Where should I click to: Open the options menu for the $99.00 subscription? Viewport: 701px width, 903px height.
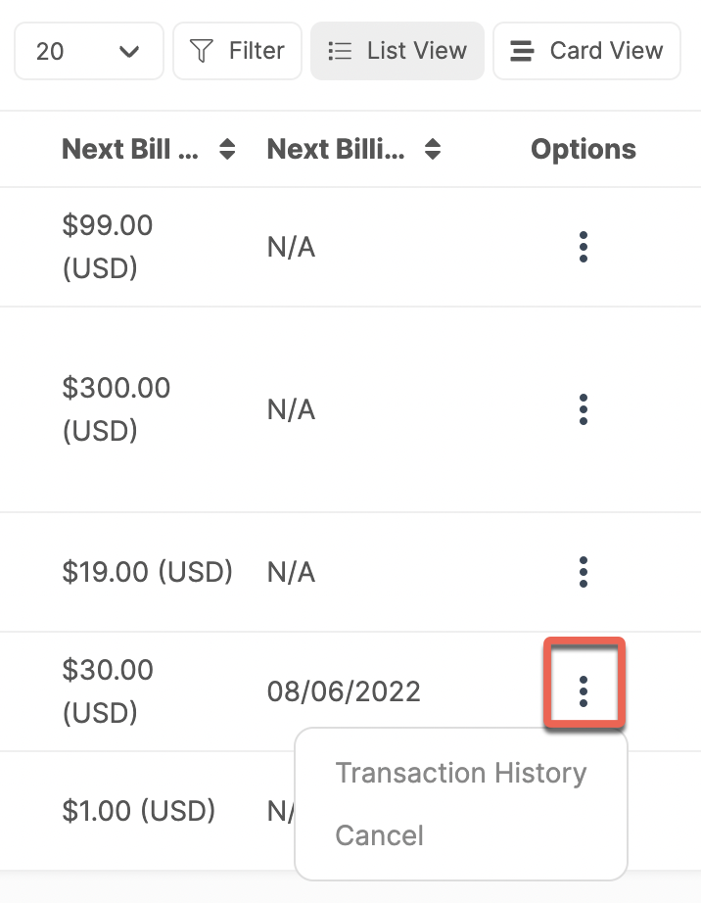click(x=583, y=247)
